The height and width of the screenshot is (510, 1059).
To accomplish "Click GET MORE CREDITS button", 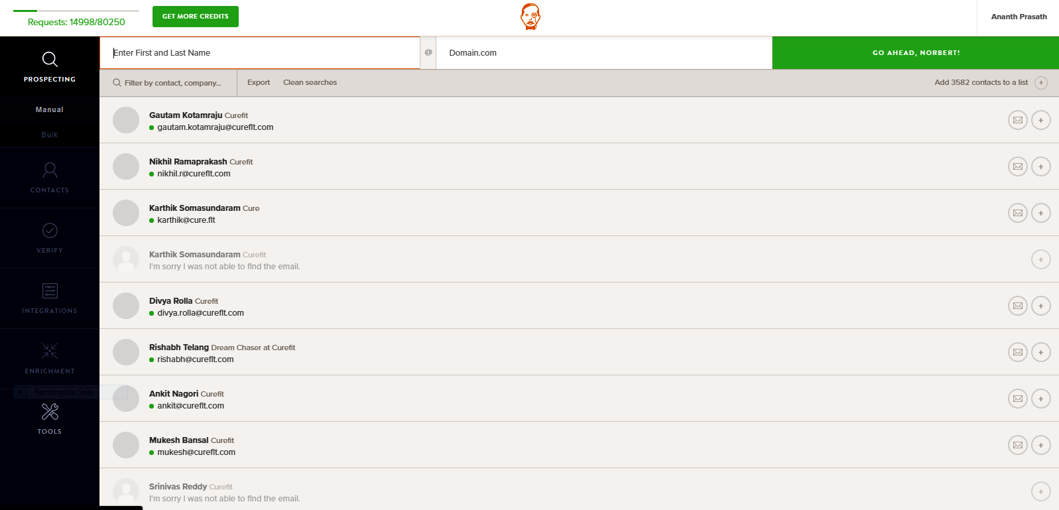I will (x=196, y=17).
